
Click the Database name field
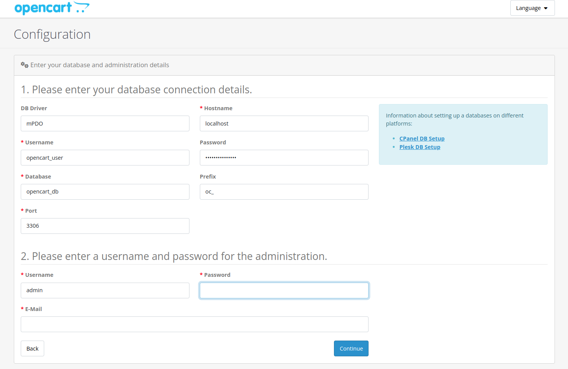tap(105, 192)
